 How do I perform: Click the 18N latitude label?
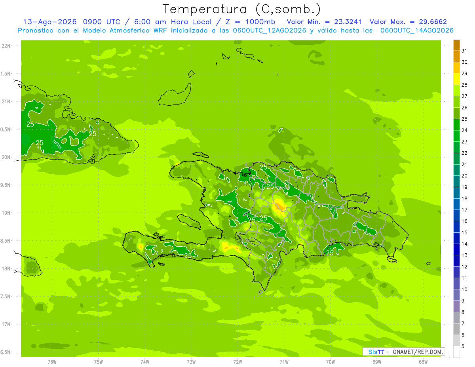(x=6, y=268)
